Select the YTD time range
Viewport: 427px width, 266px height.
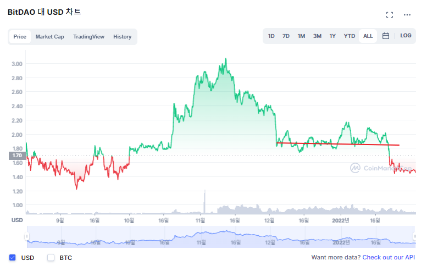coord(349,36)
